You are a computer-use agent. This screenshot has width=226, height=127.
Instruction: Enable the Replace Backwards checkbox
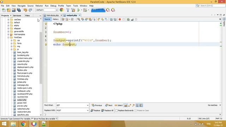(x=117, y=110)
